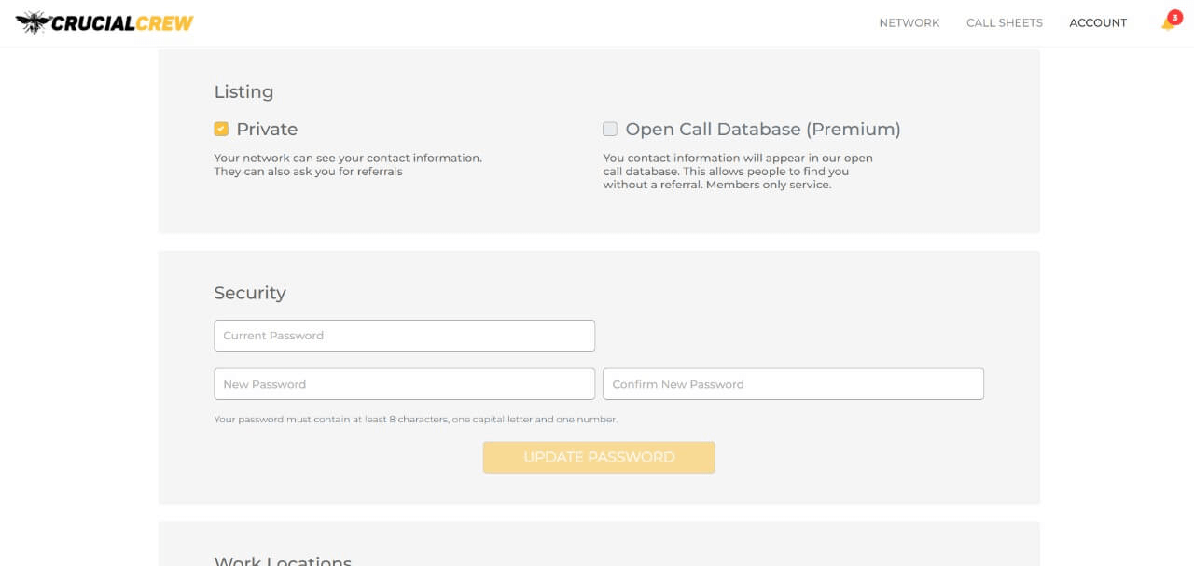Click into the New Password field
The height and width of the screenshot is (566, 1194).
(404, 384)
